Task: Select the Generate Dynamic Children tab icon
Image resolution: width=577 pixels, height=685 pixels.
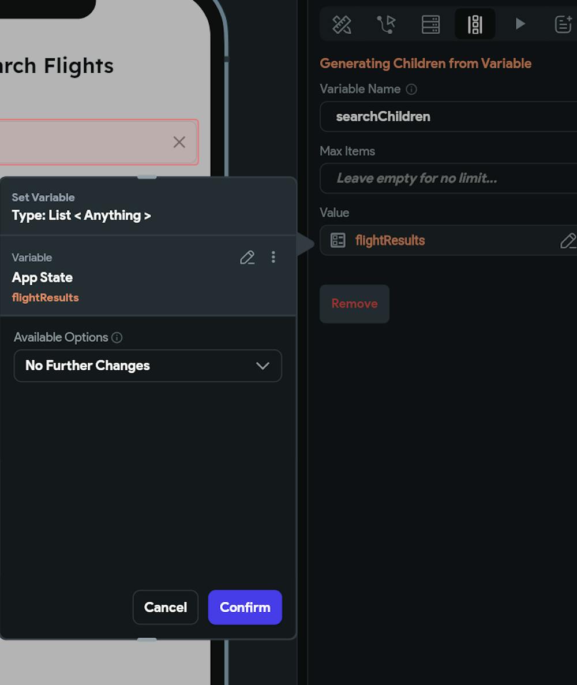Action: tap(475, 24)
